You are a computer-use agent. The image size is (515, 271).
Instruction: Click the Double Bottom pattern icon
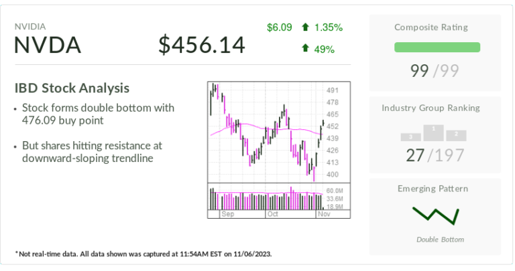coord(435,216)
